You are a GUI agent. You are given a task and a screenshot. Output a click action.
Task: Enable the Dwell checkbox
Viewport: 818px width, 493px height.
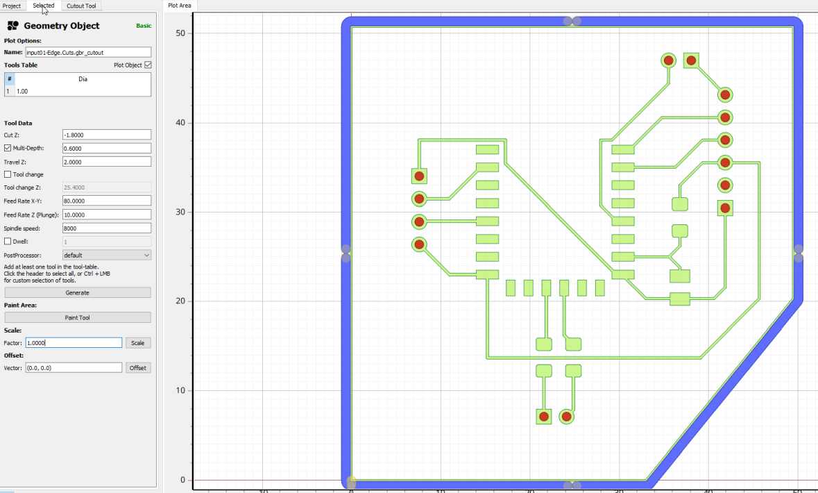pos(8,241)
